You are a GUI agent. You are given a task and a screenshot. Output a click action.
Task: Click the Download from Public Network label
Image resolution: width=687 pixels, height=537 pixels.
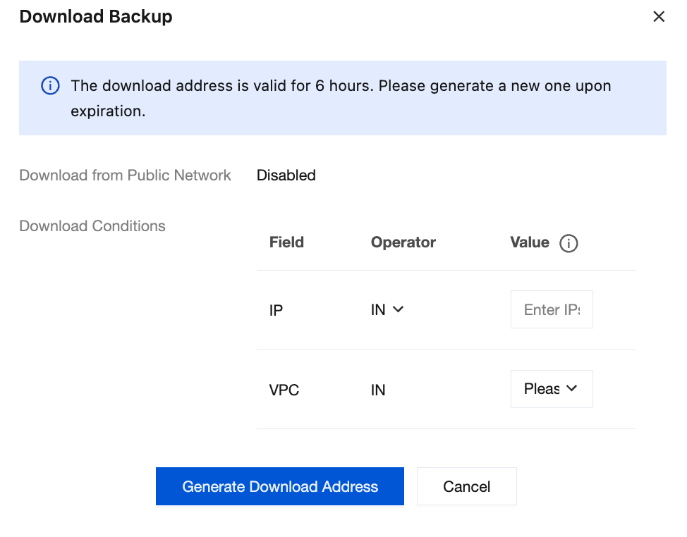(125, 175)
